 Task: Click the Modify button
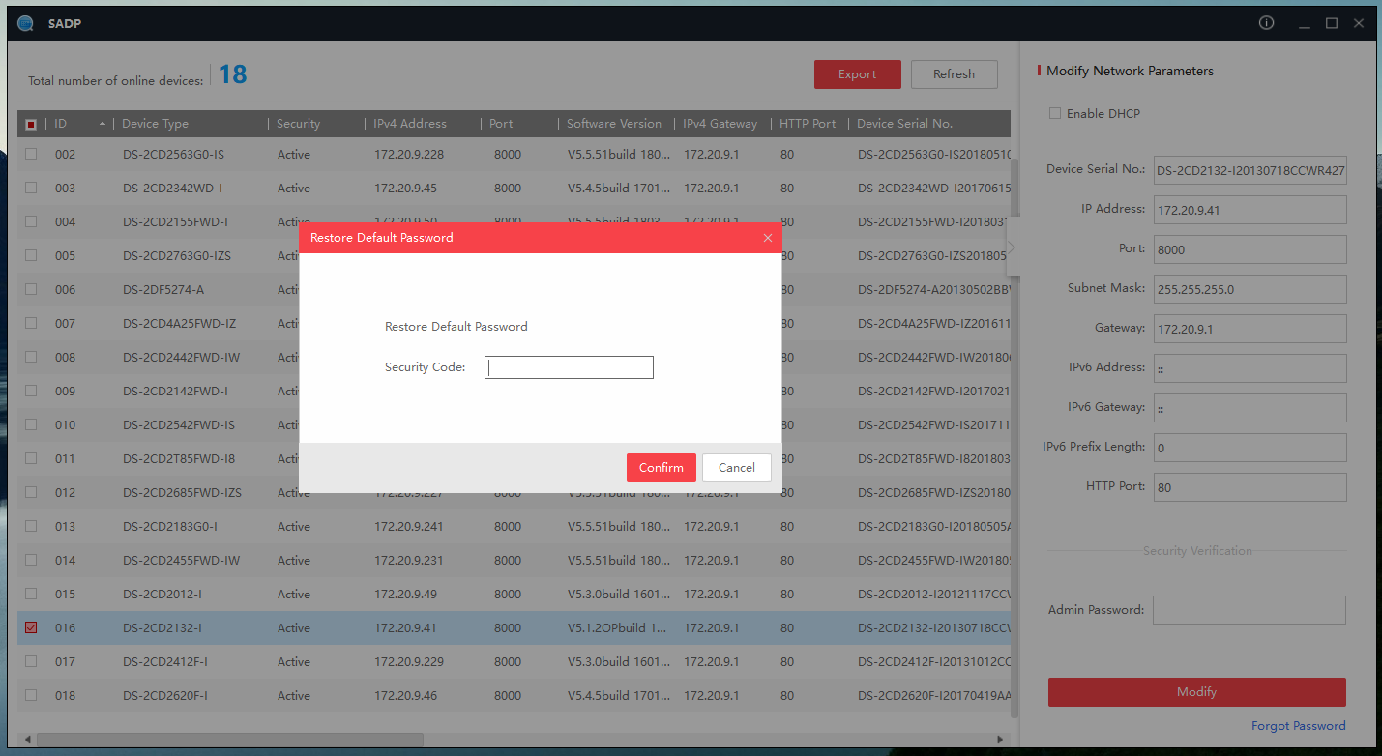pos(1197,692)
